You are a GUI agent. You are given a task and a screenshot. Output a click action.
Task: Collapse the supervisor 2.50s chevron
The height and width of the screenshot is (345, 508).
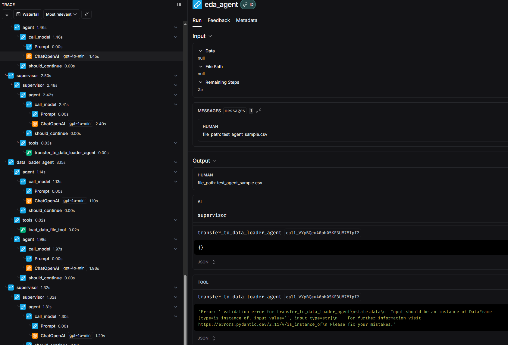click(x=176, y=76)
